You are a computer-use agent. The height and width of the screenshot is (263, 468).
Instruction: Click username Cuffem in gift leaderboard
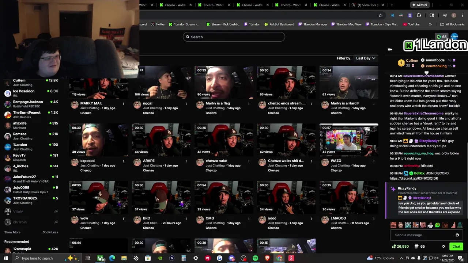point(412,61)
